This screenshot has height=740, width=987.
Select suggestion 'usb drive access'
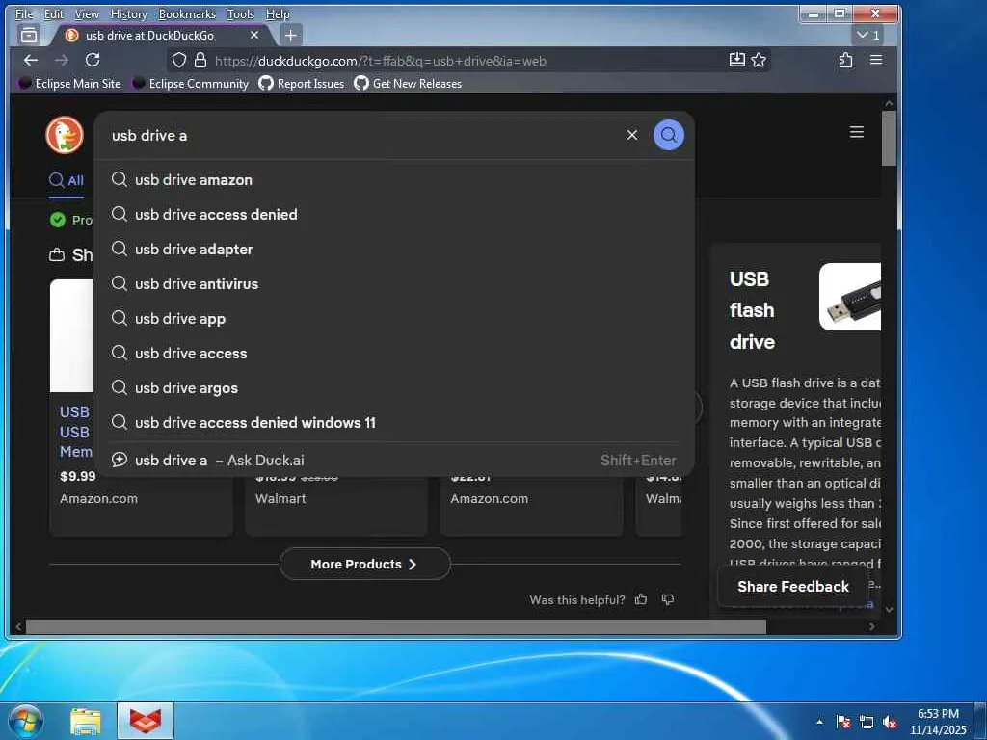click(395, 353)
